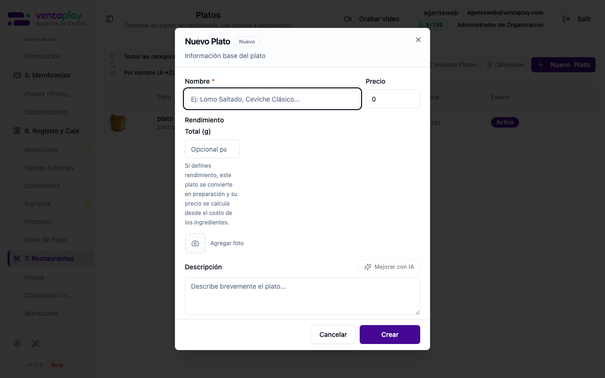
Task: Open the Por nombre sort dropdown
Action: pos(148,73)
